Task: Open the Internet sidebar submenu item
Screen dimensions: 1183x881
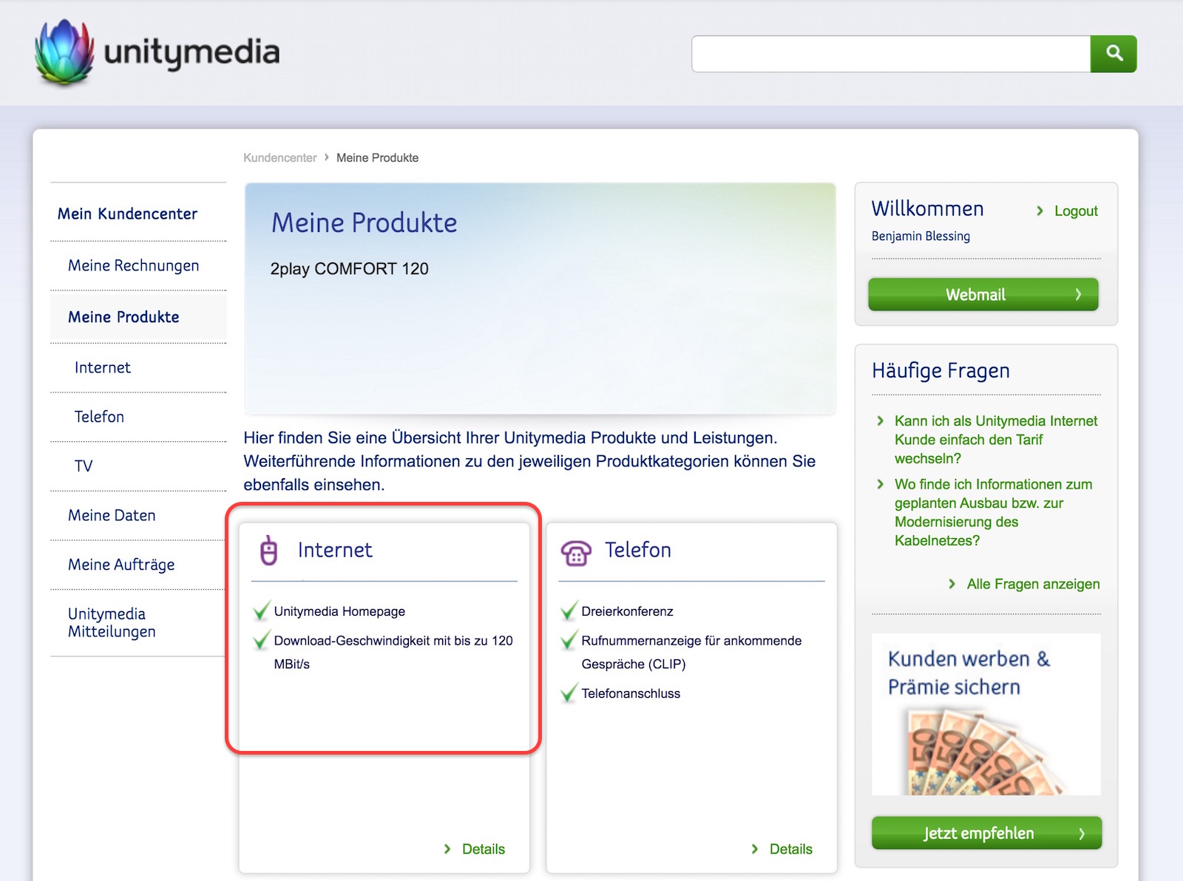Action: [x=103, y=367]
